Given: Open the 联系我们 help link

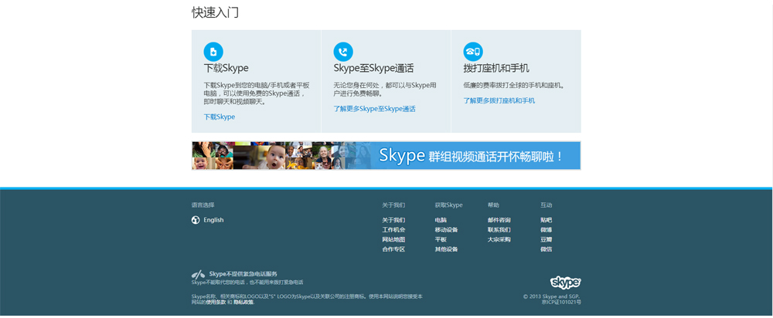Looking at the screenshot, I should pos(499,230).
